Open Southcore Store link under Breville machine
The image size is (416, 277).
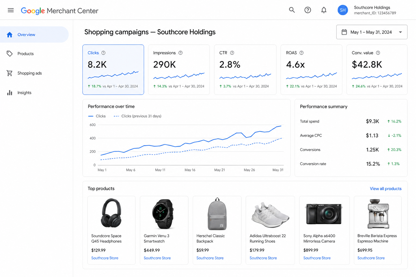(x=371, y=258)
